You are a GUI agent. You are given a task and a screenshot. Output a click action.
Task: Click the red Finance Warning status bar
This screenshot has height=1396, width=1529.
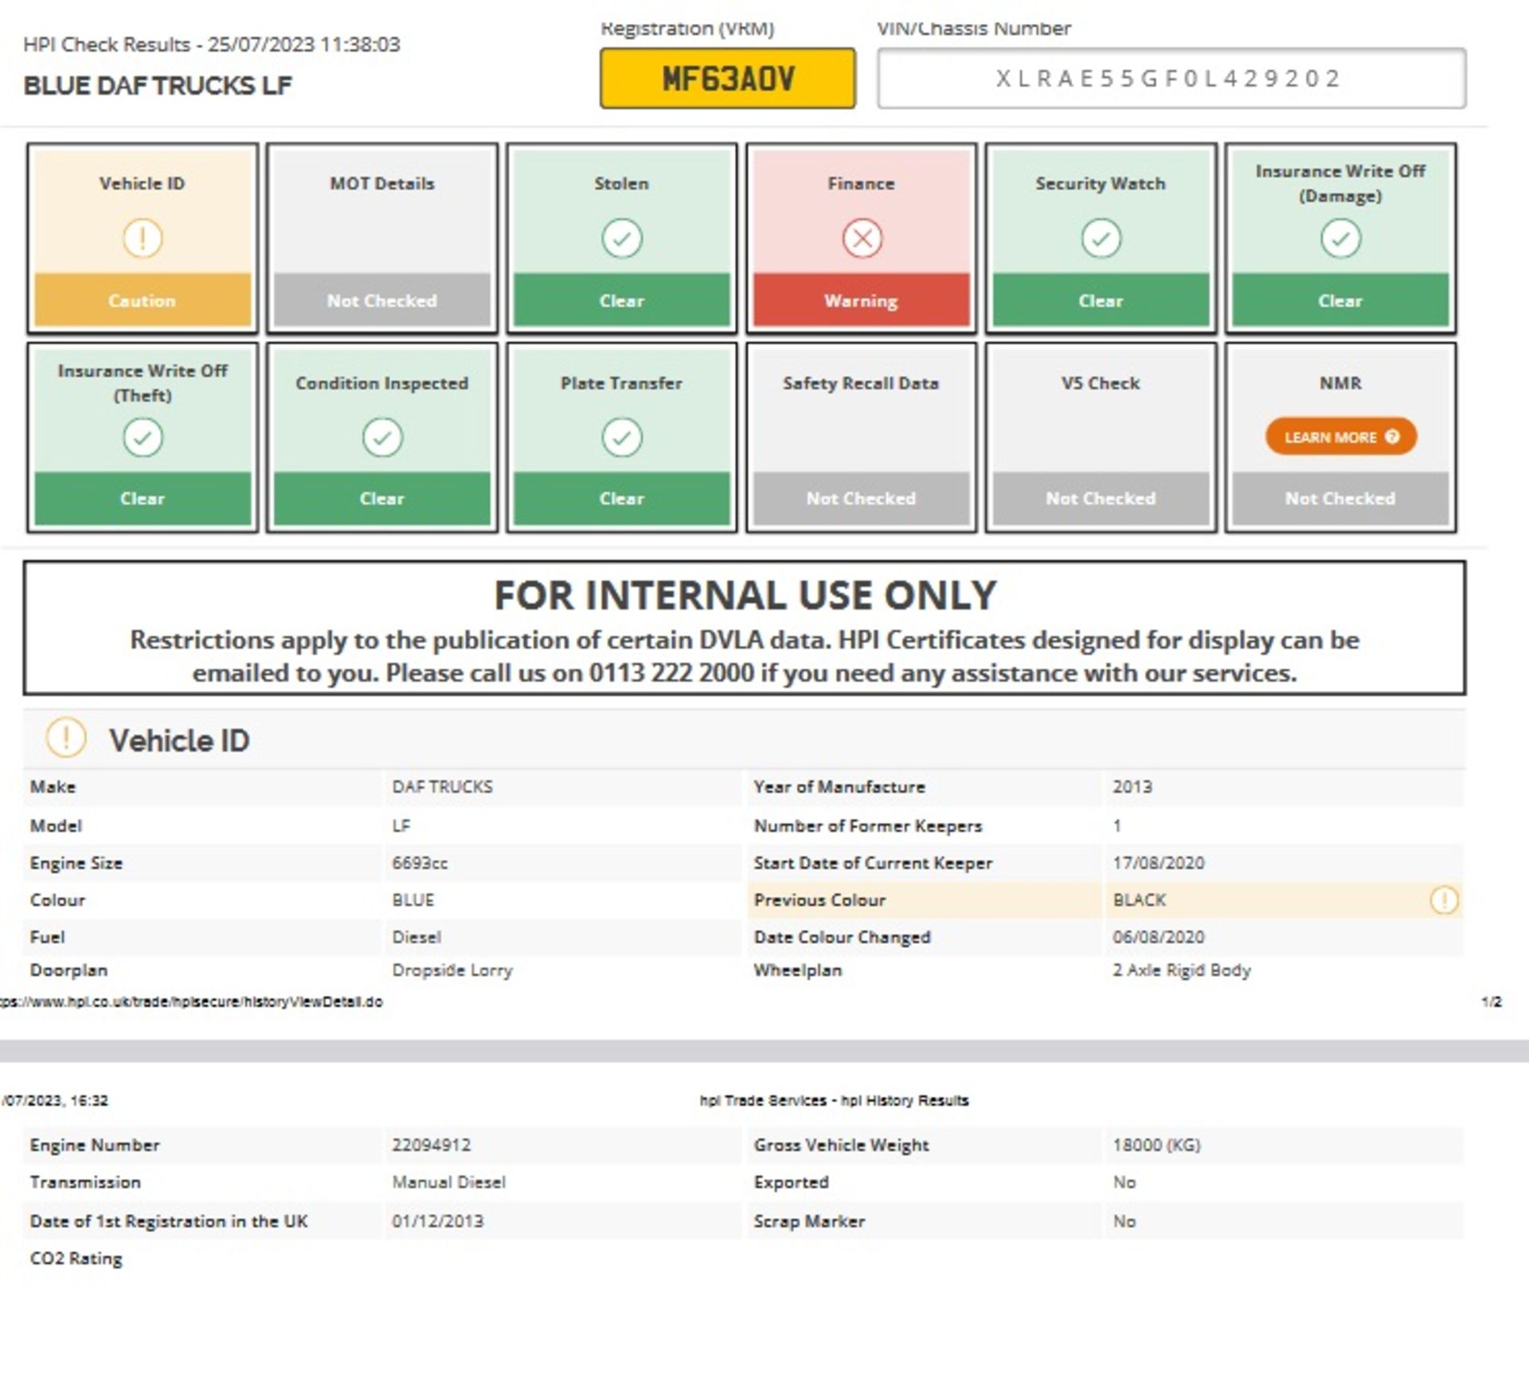pos(862,300)
